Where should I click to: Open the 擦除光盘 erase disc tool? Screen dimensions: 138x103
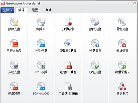(x=95, y=24)
